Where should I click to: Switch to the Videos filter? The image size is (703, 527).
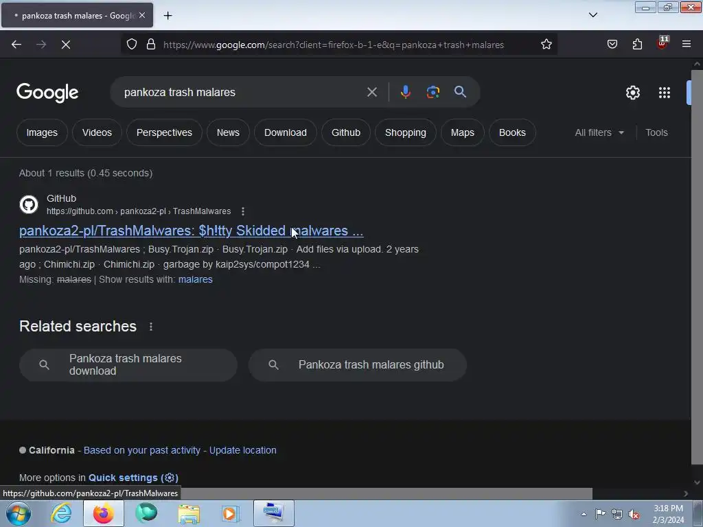[97, 132]
